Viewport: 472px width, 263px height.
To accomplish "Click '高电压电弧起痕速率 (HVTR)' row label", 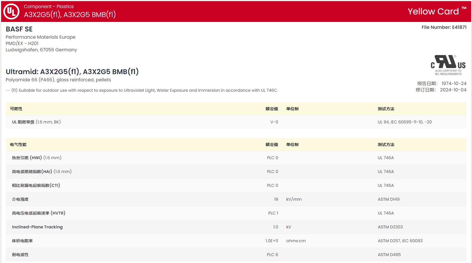I will click(x=38, y=213).
